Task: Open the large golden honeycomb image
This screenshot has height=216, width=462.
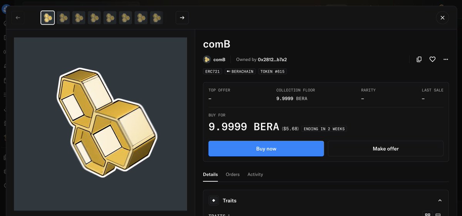Action: [100, 124]
